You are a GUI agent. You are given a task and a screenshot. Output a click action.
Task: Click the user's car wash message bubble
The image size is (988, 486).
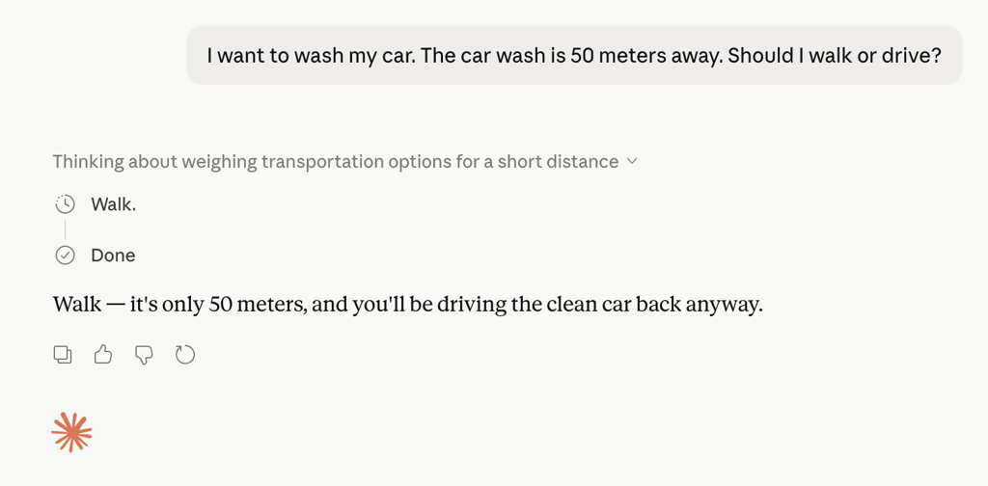click(573, 55)
